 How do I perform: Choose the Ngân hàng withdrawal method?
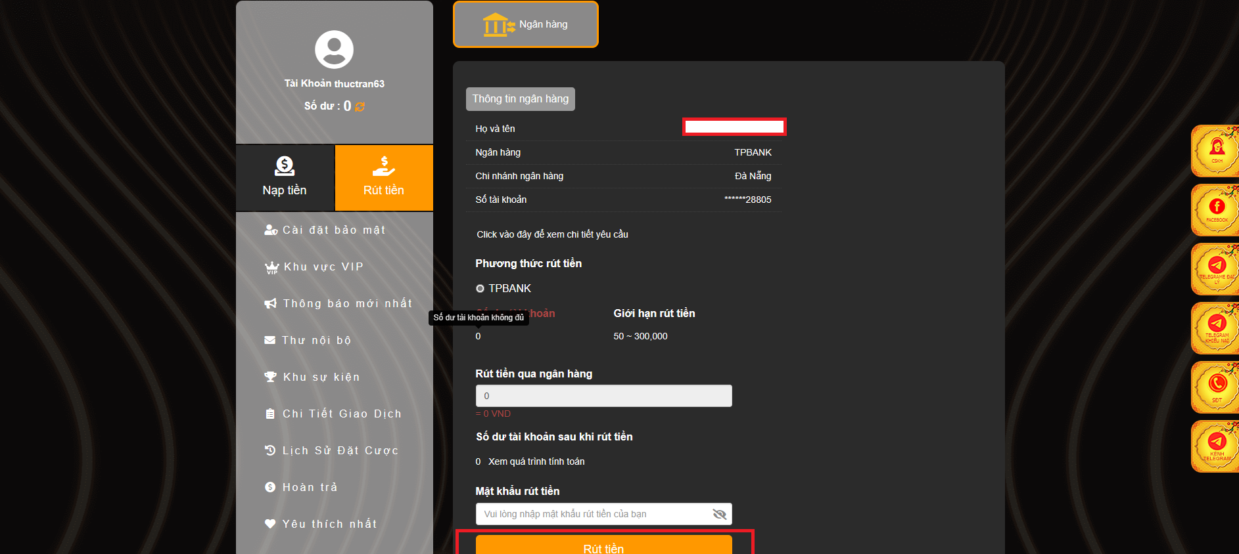525,24
